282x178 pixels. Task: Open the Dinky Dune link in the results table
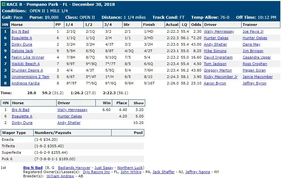[x=22, y=44]
